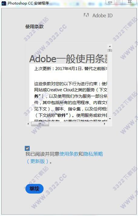Viewport: 138px width, 216px height.
Task: Uncheck the agreement checkbox above 我已阅读并同意
Action: pos(27,148)
